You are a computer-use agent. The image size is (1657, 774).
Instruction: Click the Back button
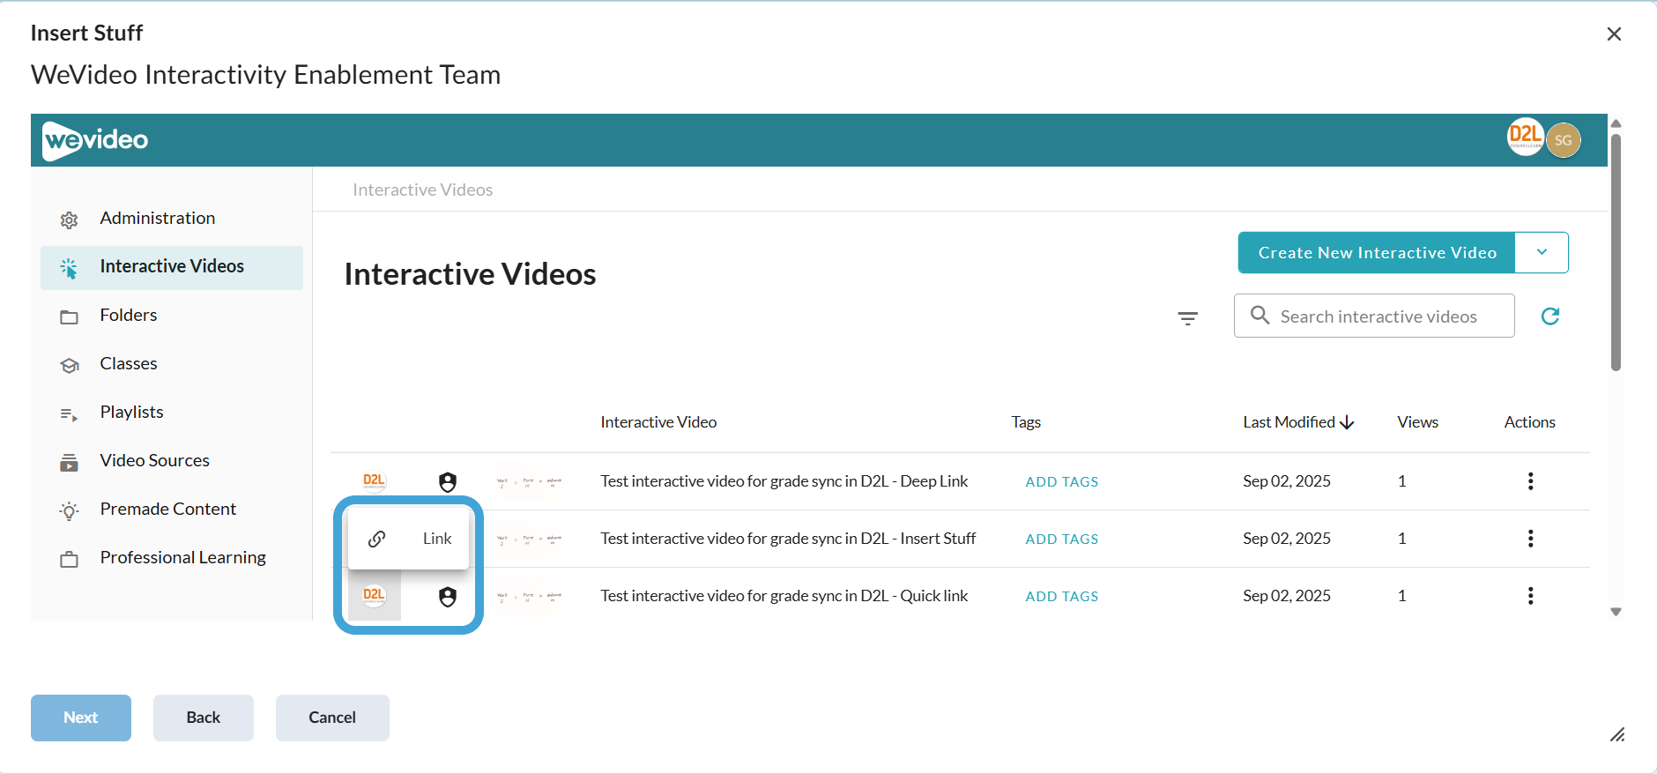[204, 718]
